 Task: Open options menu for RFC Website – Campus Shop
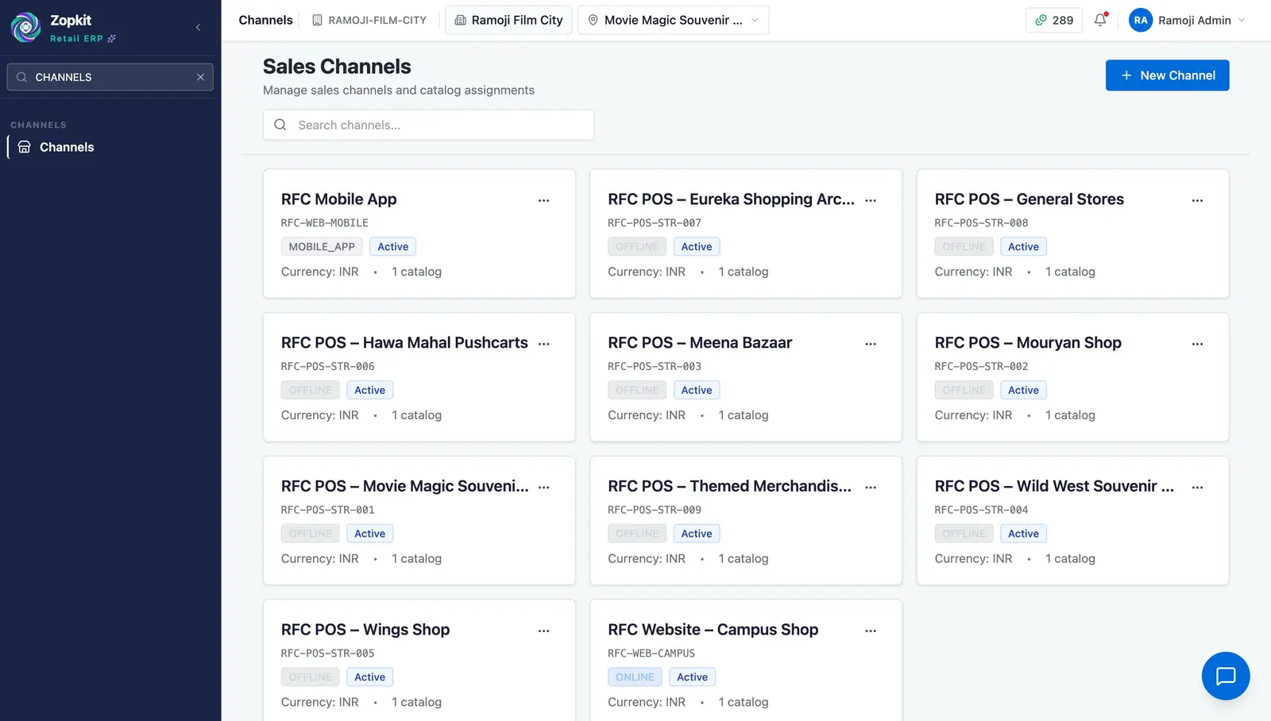tap(871, 630)
